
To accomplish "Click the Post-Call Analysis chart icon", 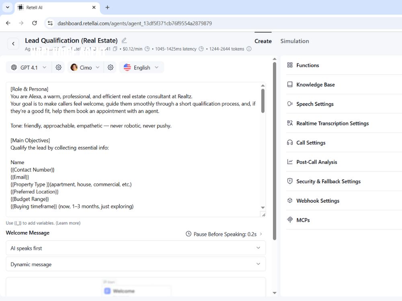I will coord(290,162).
